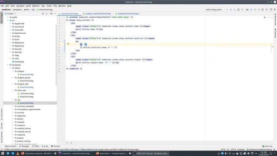Expand the Entity folder
Screen dimensions: 277x156
tap(10, 36)
